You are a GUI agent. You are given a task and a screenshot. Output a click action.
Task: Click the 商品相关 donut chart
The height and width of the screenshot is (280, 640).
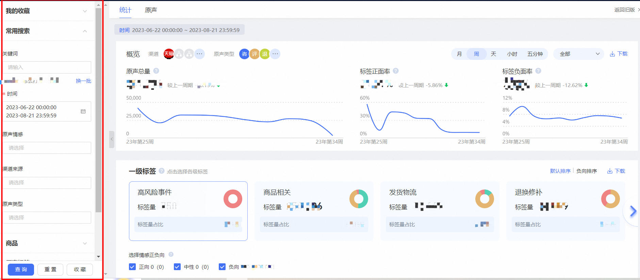pos(359,199)
